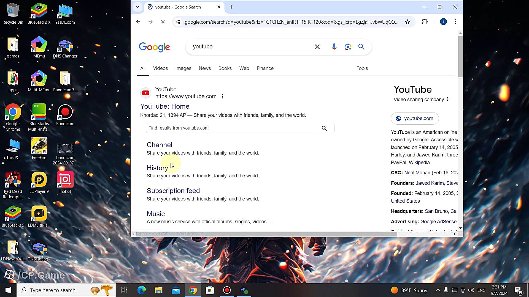Click the taskbar search box
Screen dimensions: 529x297
(66, 290)
